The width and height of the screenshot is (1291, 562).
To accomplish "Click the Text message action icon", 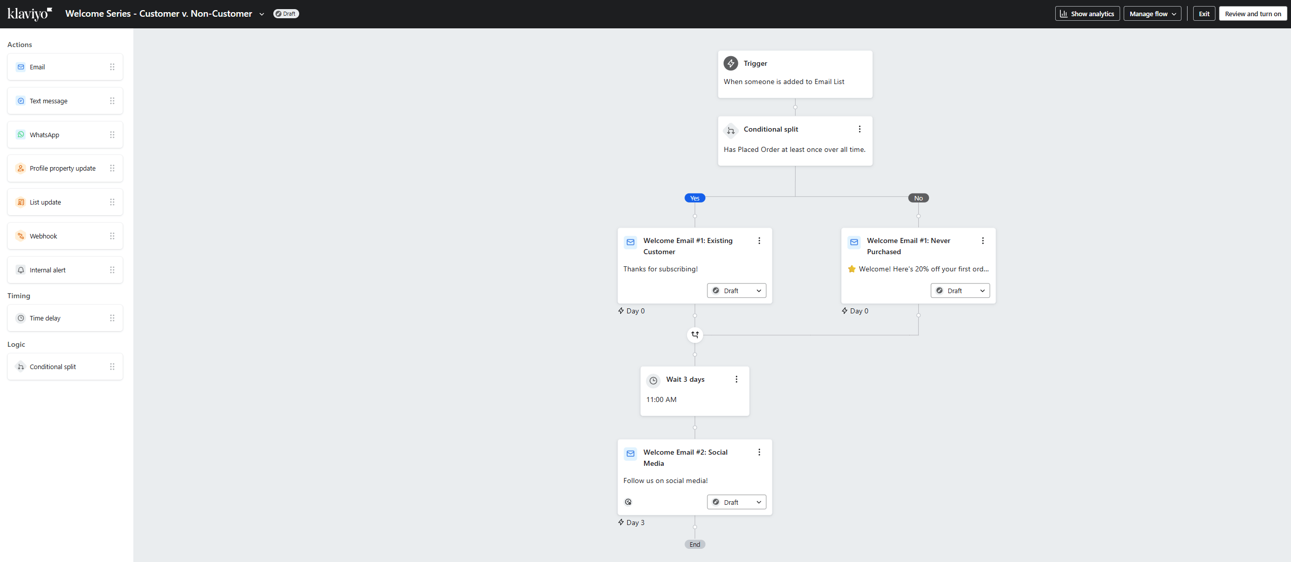I will pyautogui.click(x=20, y=100).
